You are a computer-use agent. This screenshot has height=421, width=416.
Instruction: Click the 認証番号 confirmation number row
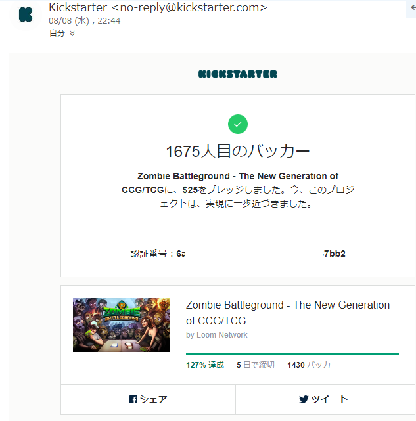point(237,254)
